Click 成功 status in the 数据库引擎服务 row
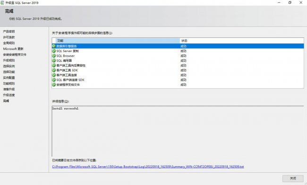307x185 pixels. point(183,46)
